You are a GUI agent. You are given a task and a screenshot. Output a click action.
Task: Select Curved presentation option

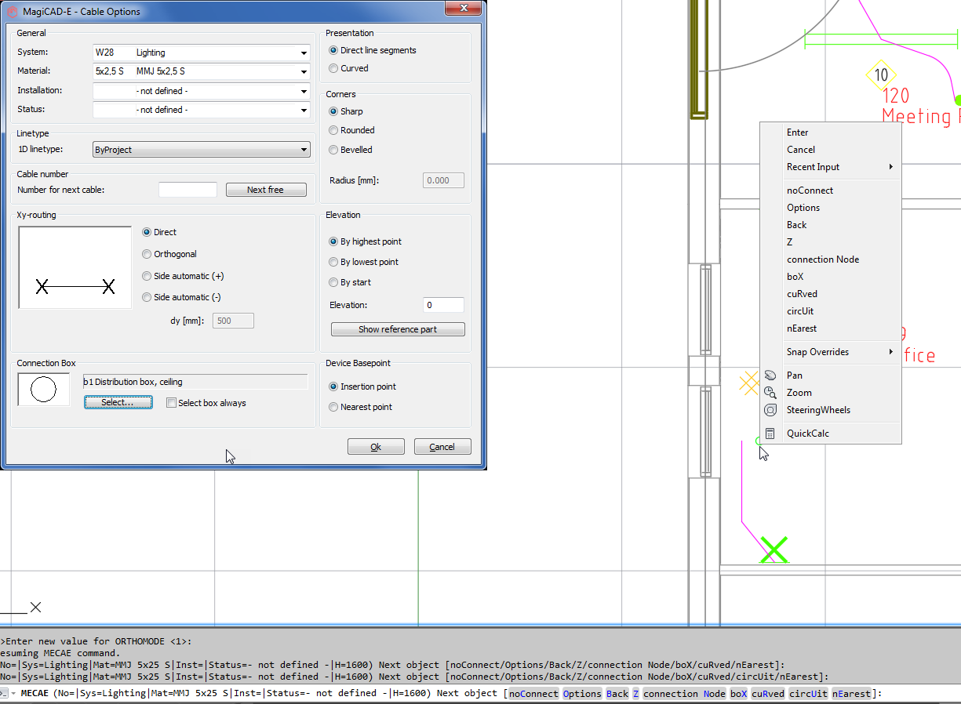(x=334, y=69)
